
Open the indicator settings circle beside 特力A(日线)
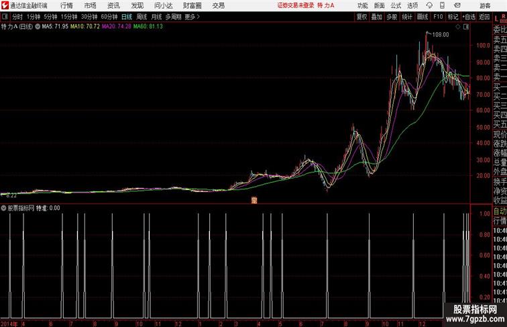38,27
